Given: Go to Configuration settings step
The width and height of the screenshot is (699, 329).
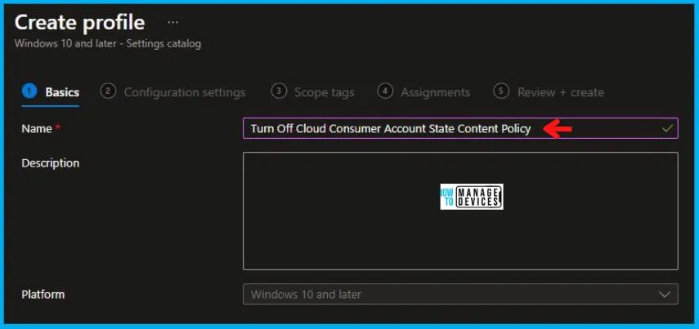Looking at the screenshot, I should 173,92.
